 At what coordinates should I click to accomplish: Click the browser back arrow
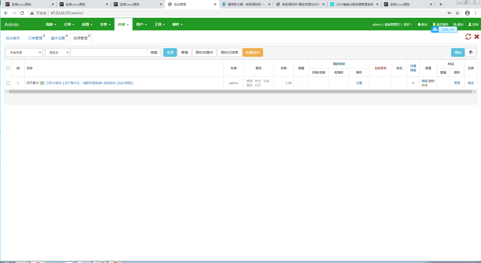6,13
